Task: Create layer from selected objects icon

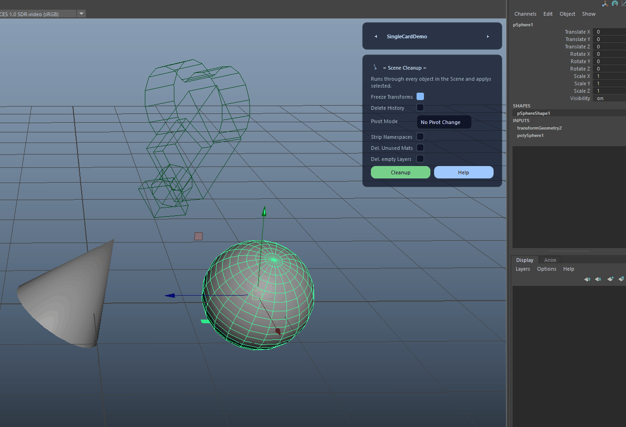Action: click(621, 279)
